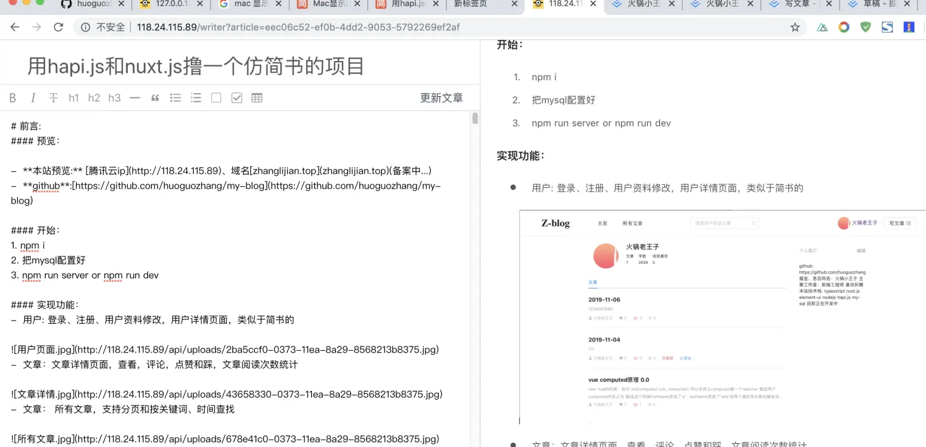Switch to 草稿 Juejin tab
This screenshot has width=926, height=447.
tap(880, 4)
